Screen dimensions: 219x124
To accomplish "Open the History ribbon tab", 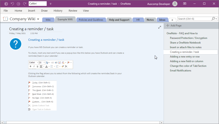I will point(58,11).
